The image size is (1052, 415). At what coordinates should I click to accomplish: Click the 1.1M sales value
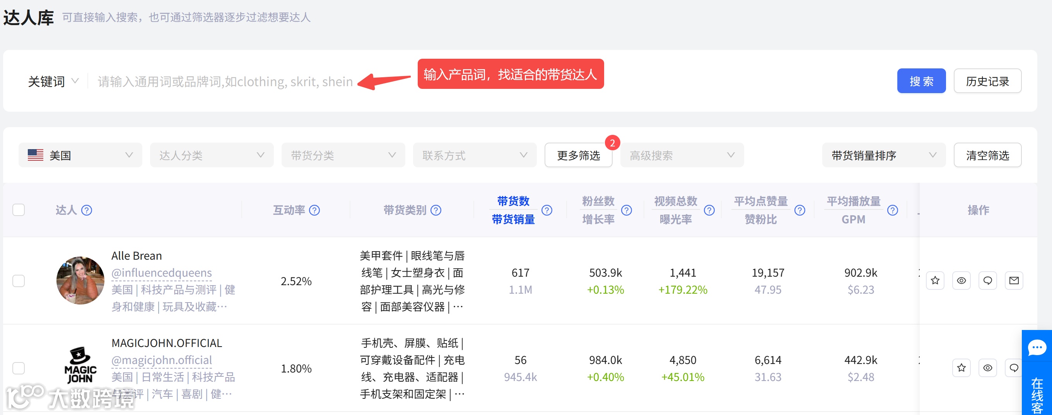pos(520,290)
